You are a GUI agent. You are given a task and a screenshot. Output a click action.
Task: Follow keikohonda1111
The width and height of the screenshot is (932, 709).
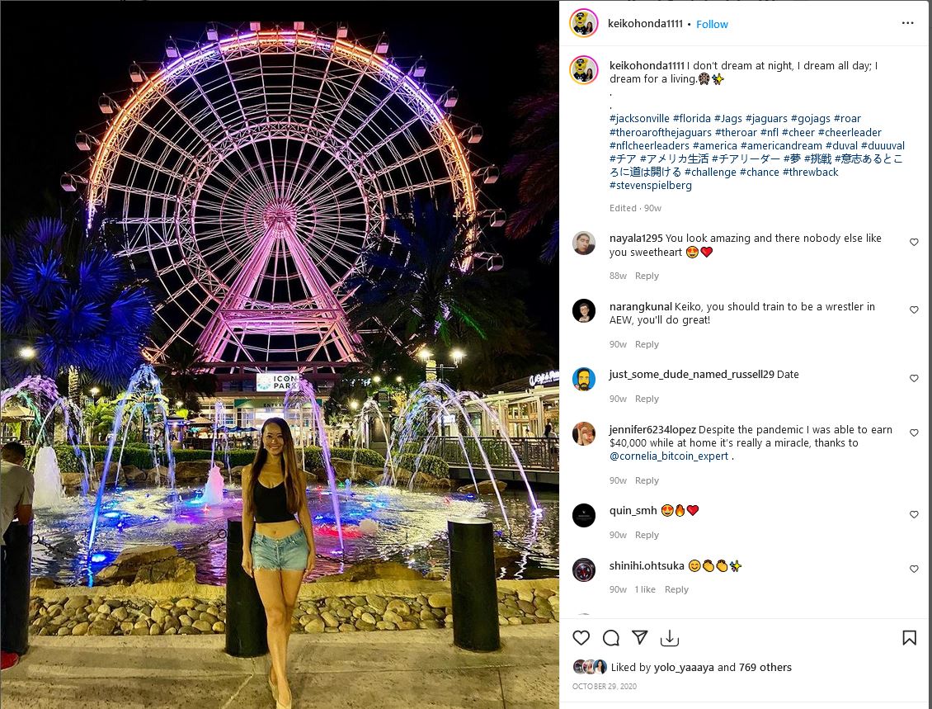click(712, 25)
